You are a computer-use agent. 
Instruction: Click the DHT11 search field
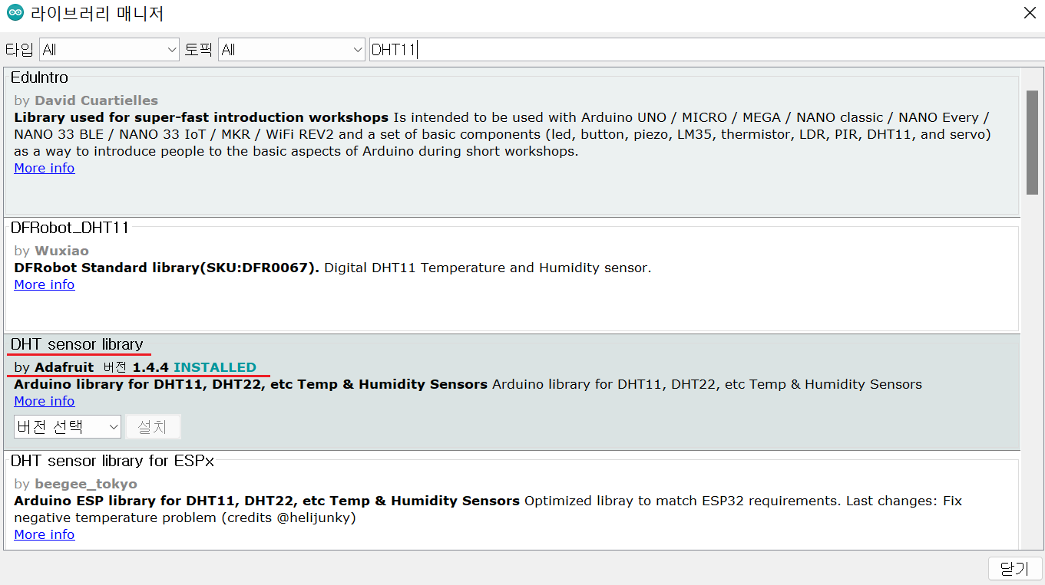706,50
